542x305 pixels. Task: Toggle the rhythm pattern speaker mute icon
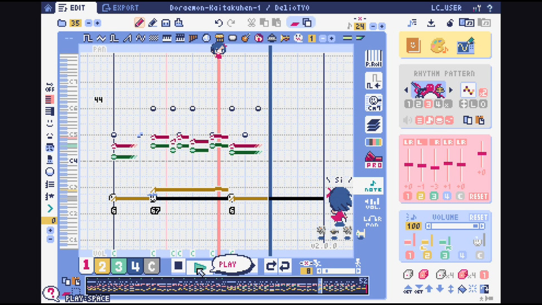click(408, 120)
